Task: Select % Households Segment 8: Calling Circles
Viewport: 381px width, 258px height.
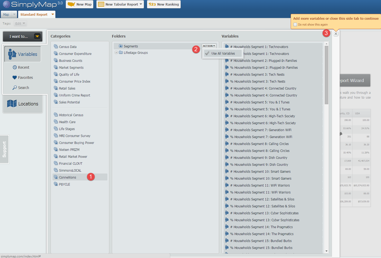Action: click(273, 151)
